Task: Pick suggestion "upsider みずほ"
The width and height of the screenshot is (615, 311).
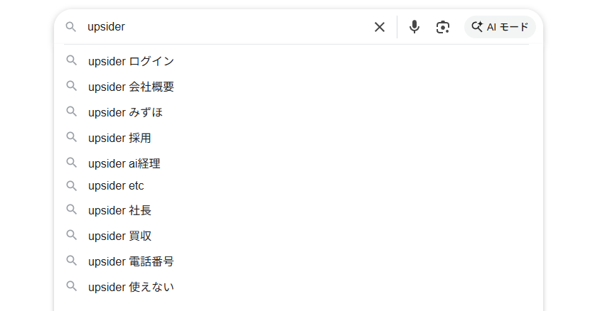Action: (126, 112)
